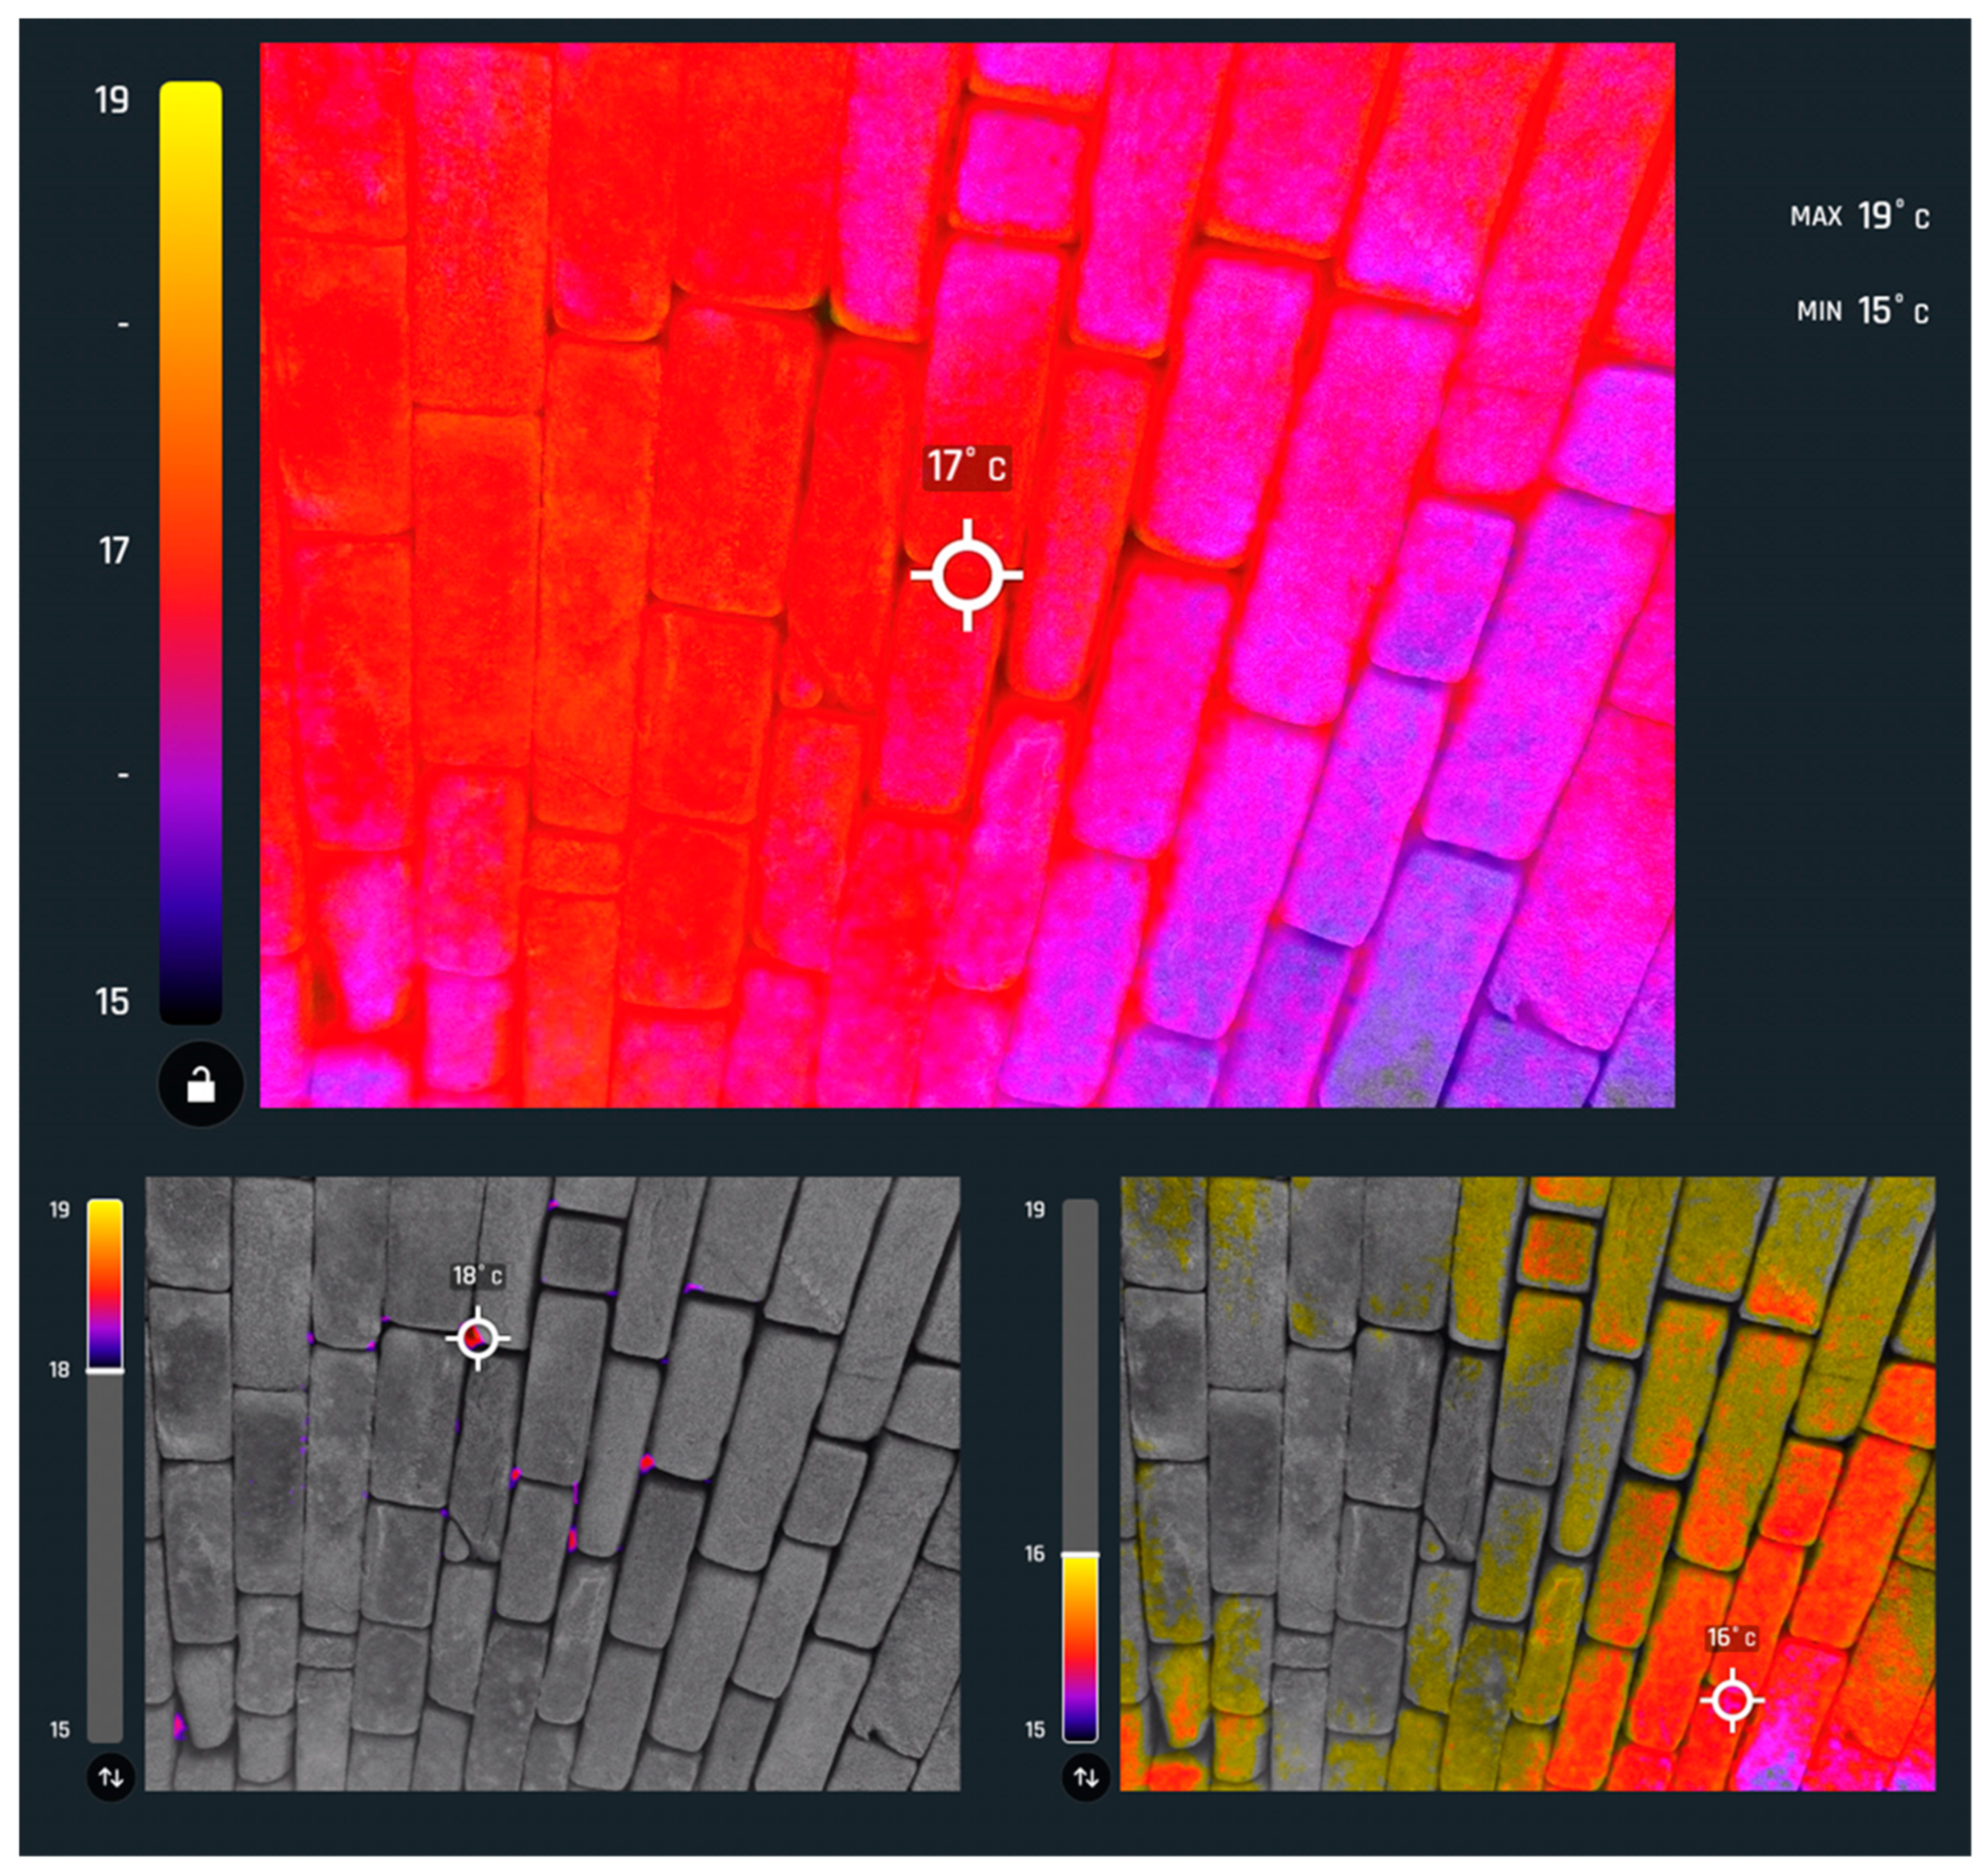Screen dimensions: 1988x1875
Task: Click threshold handle at 18 on left scale
Action: (x=105, y=1371)
